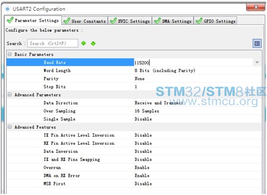The width and height of the screenshot is (267, 195).
Task: Select the Single Sample parameter row
Action: (x=134, y=119)
